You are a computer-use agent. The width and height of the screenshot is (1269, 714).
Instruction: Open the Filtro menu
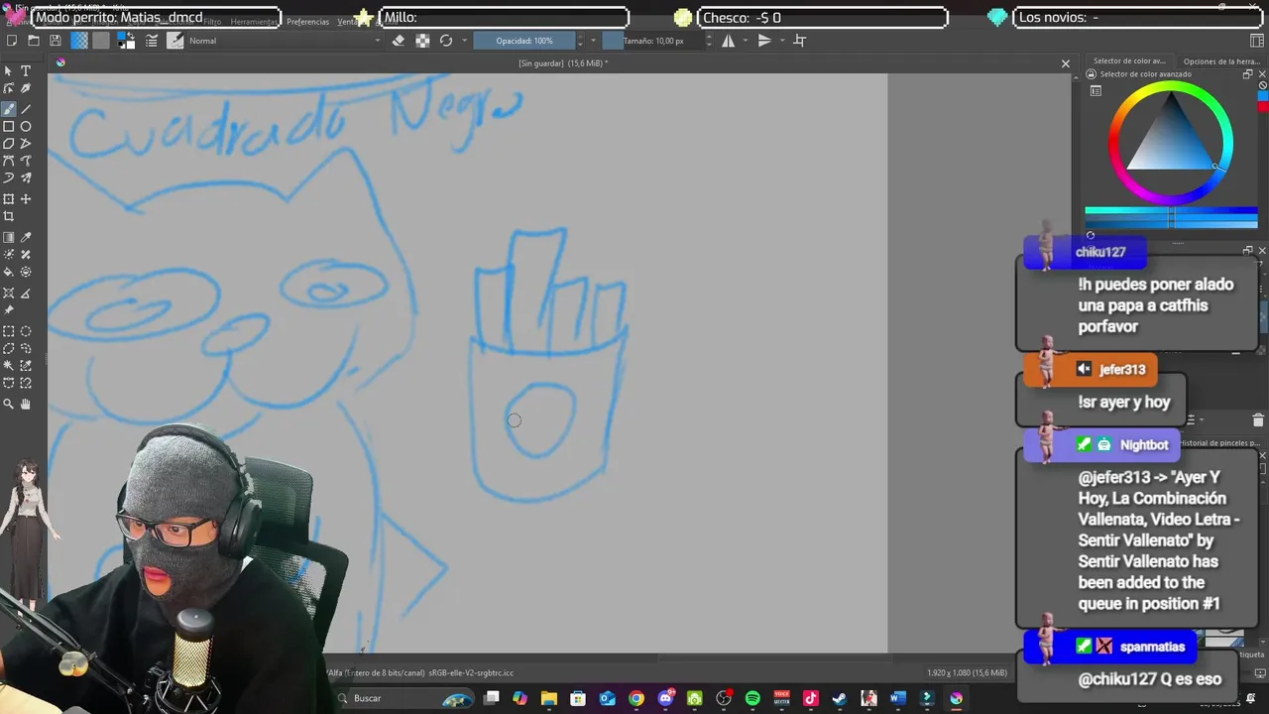pos(212,22)
